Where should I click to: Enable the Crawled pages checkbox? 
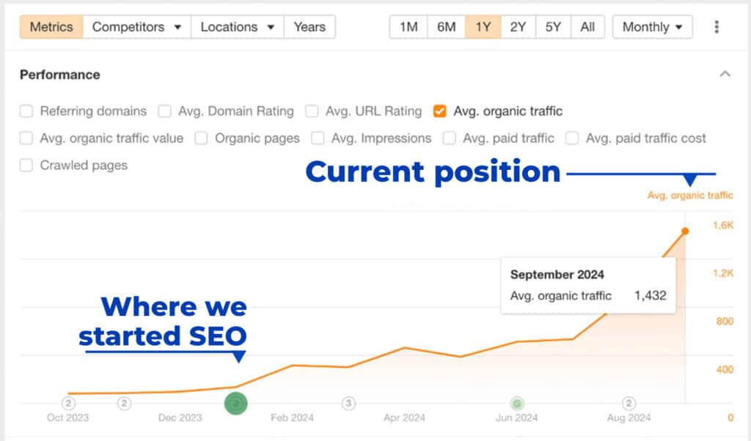[x=26, y=165]
